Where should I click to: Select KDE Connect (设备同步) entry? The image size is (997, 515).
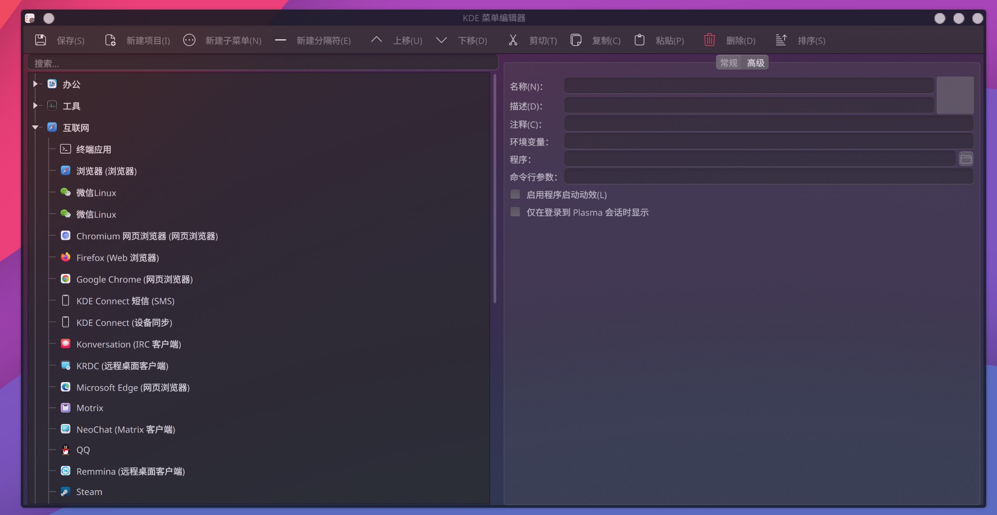point(124,322)
